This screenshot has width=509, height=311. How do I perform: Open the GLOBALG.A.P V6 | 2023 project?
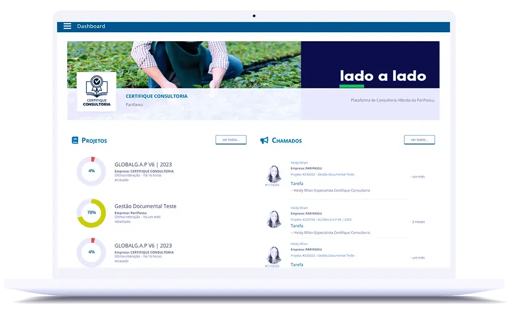pos(143,164)
